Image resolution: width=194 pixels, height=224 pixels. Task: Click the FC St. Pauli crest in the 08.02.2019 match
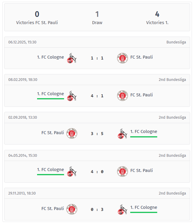[x=122, y=96]
